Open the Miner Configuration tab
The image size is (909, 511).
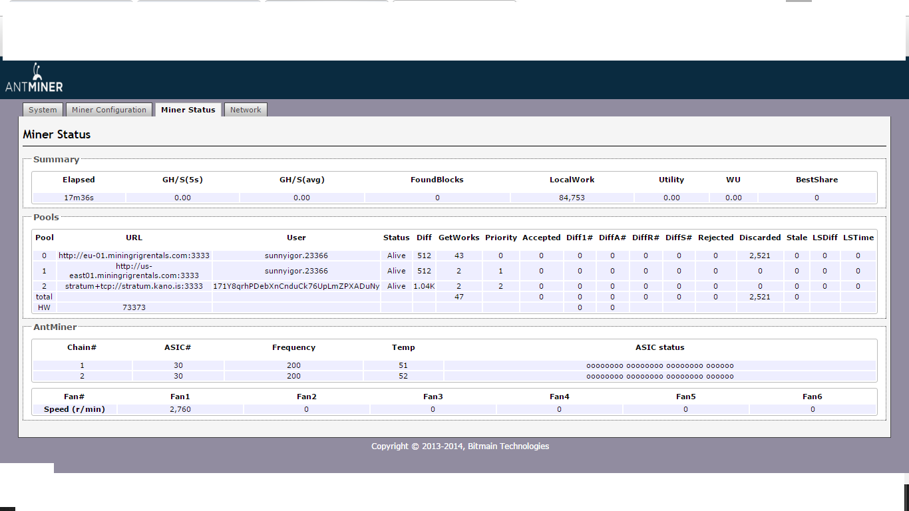coord(109,110)
